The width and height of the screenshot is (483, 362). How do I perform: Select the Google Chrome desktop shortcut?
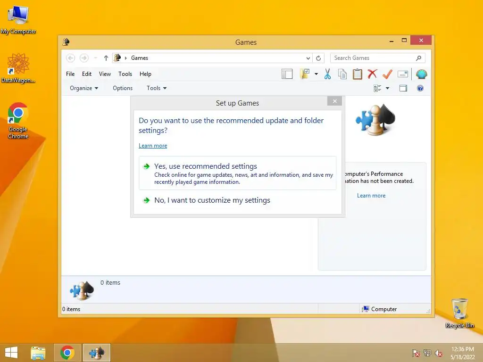(x=18, y=121)
